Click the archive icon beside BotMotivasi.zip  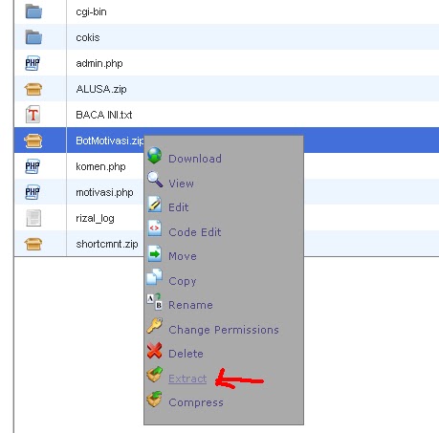click(33, 141)
